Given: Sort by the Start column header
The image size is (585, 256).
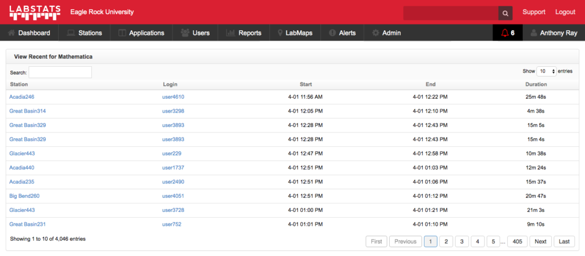Looking at the screenshot, I should (x=306, y=85).
